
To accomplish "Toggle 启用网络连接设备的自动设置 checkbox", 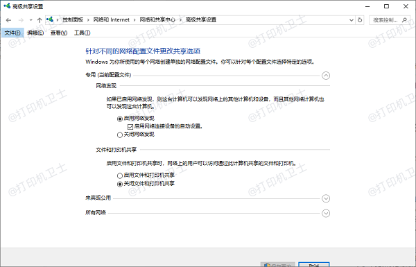I will point(130,127).
